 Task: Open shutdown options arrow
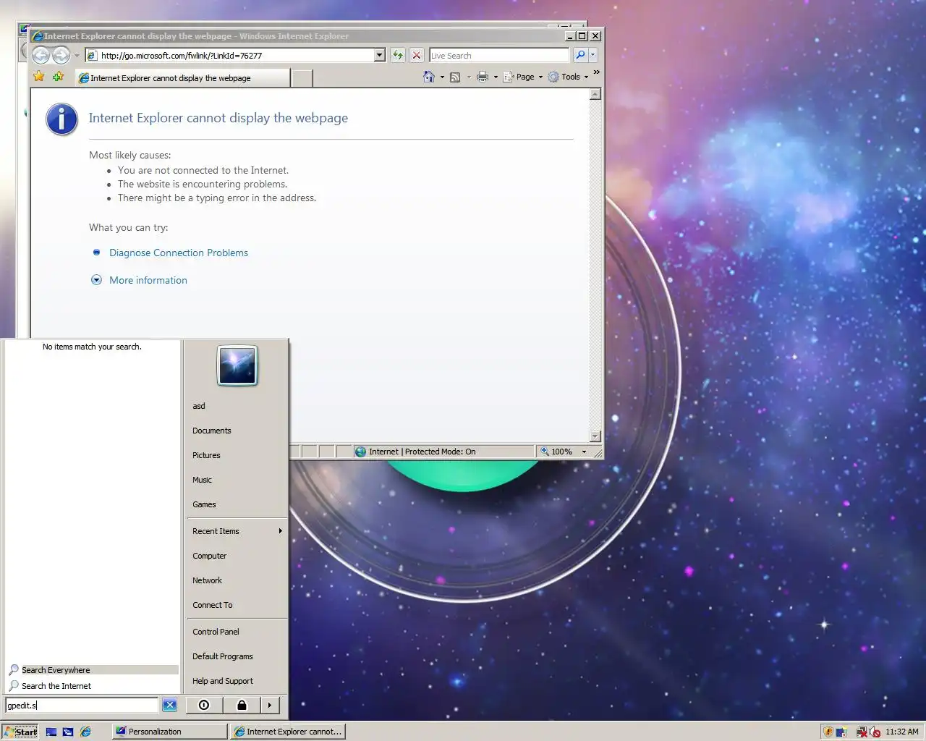270,705
